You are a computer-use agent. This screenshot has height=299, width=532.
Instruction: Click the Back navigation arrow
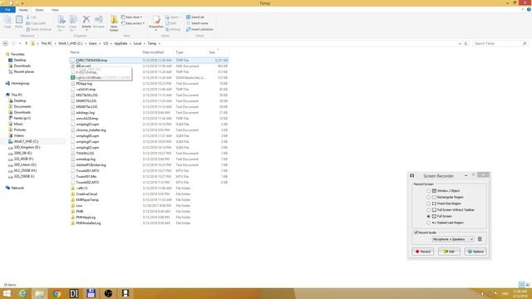point(5,43)
